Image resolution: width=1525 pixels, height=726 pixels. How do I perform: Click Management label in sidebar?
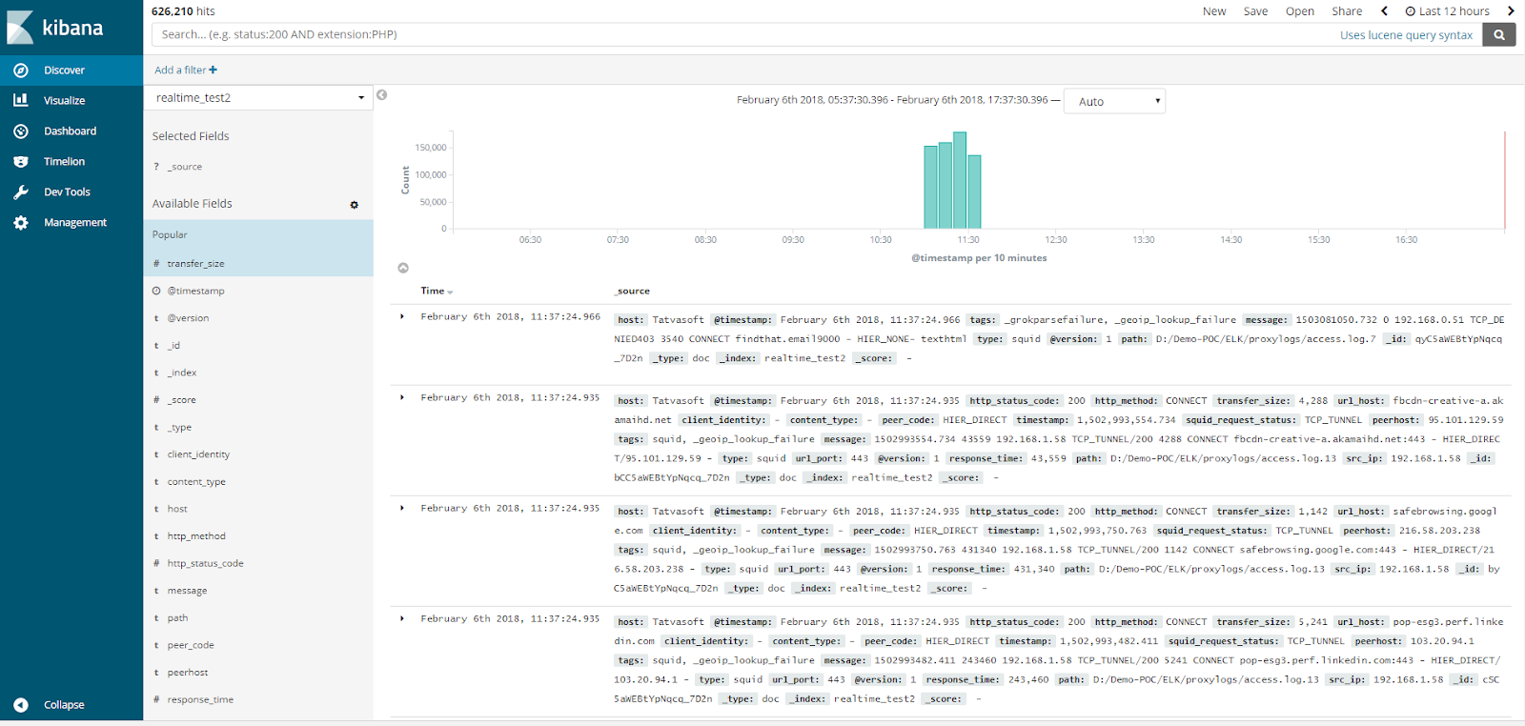(x=75, y=222)
